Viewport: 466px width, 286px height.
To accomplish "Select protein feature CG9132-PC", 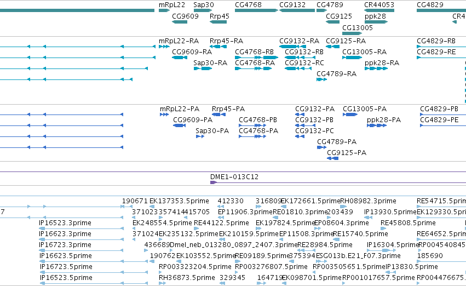I will (314, 131).
